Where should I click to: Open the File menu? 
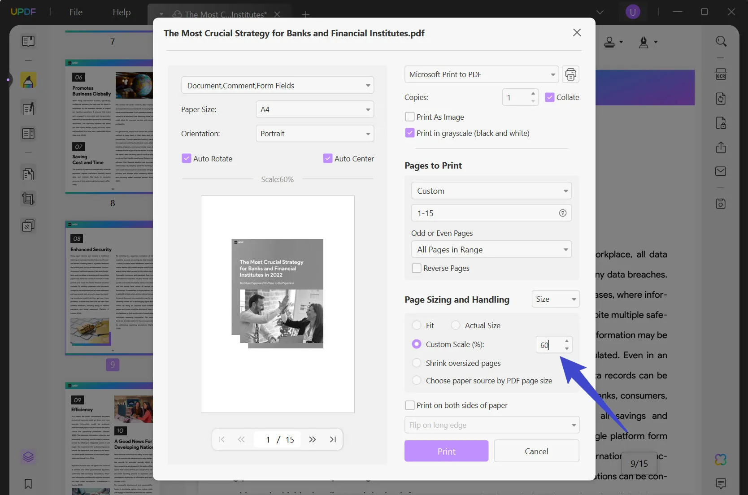coord(76,12)
